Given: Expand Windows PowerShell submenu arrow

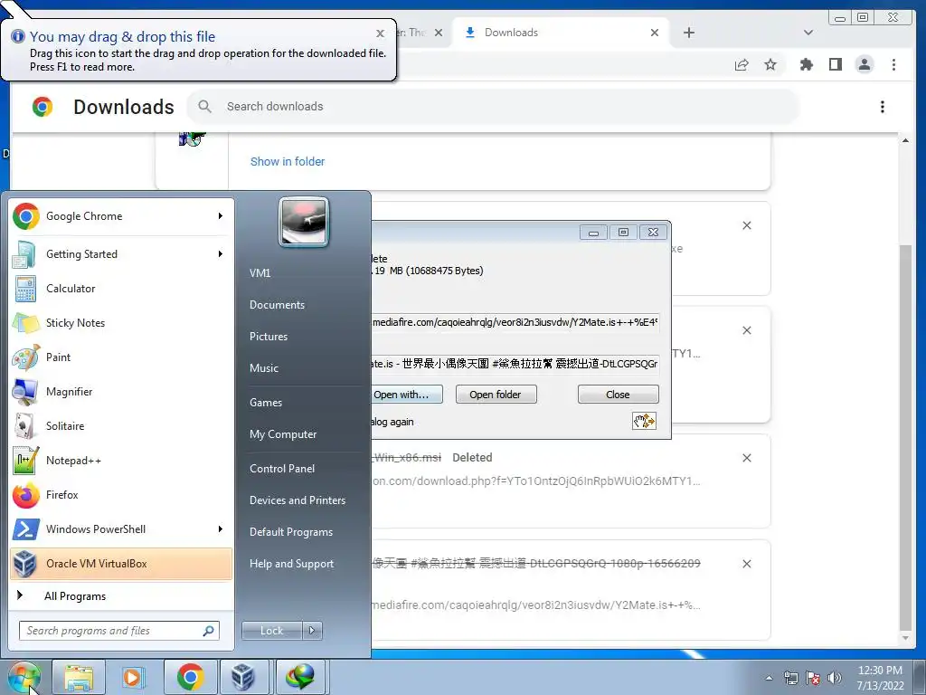Looking at the screenshot, I should pos(221,528).
